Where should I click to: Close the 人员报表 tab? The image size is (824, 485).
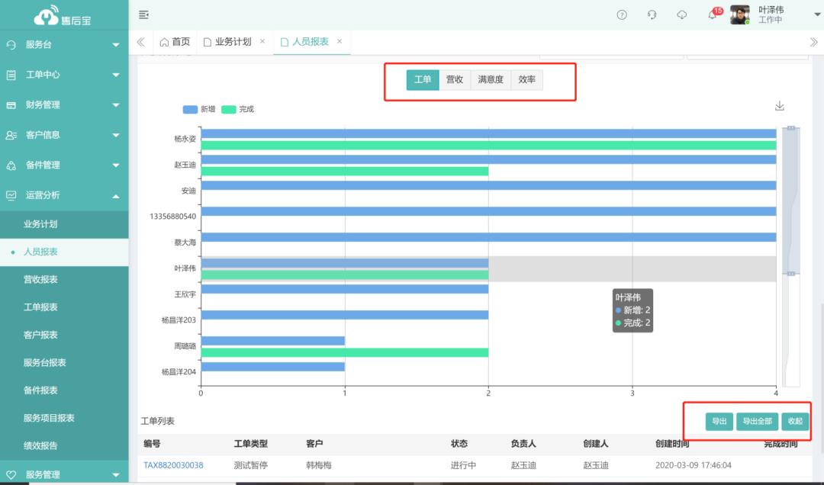coord(340,41)
